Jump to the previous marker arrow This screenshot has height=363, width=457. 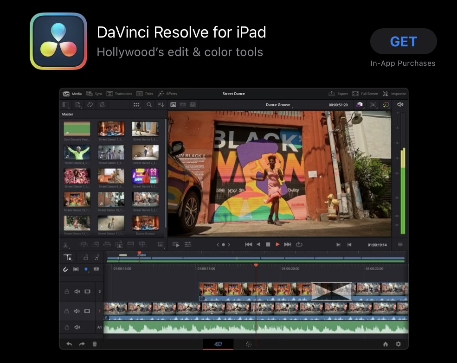218,245
